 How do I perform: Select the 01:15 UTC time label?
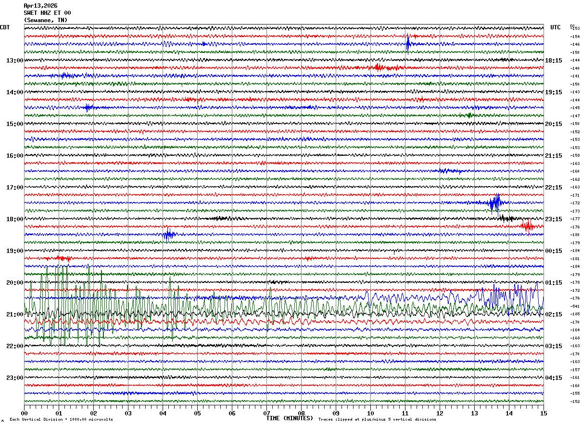point(553,283)
